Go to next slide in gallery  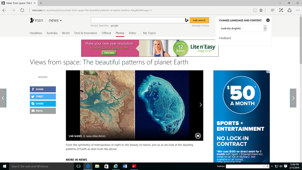click(201, 105)
